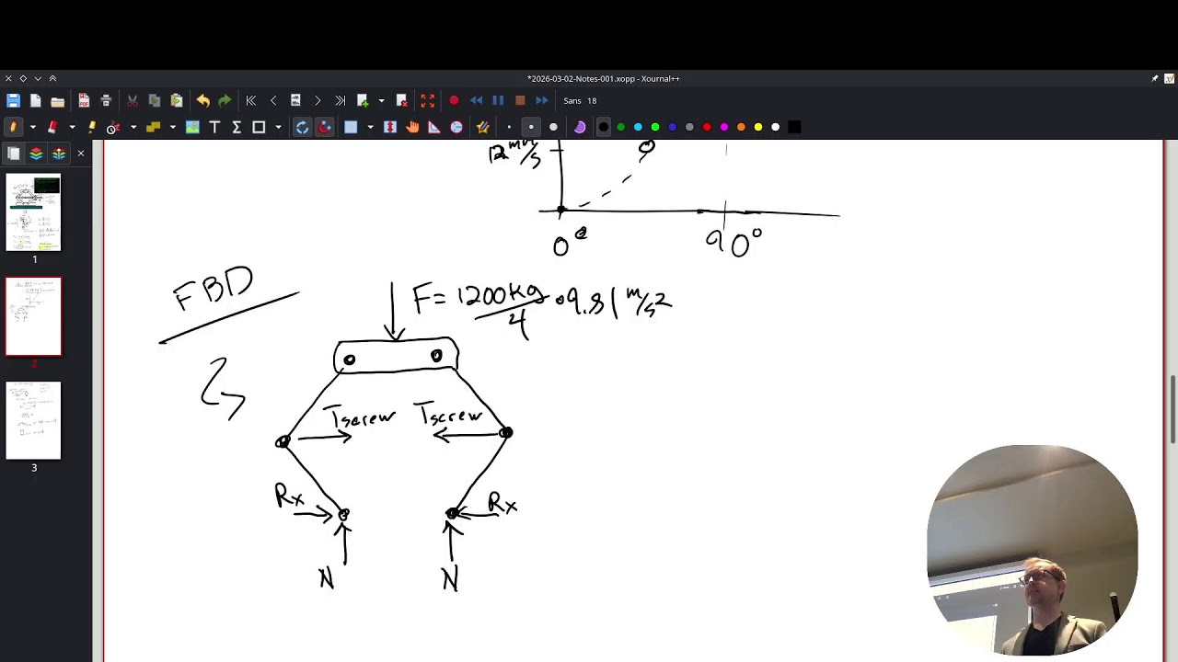Undo the last stroke
Screen dimensions: 1178x662
click(202, 100)
